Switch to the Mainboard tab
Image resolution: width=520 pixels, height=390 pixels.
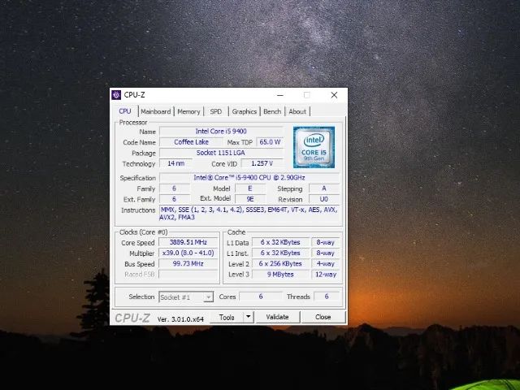pyautogui.click(x=155, y=111)
